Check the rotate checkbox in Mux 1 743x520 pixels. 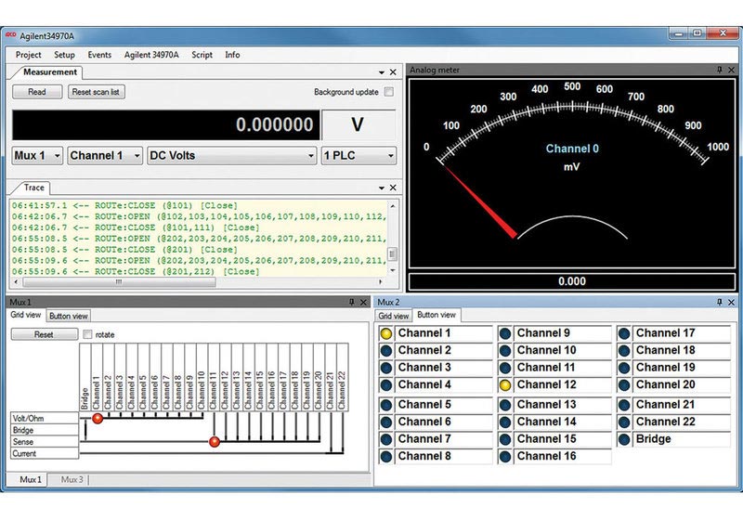[x=87, y=334]
